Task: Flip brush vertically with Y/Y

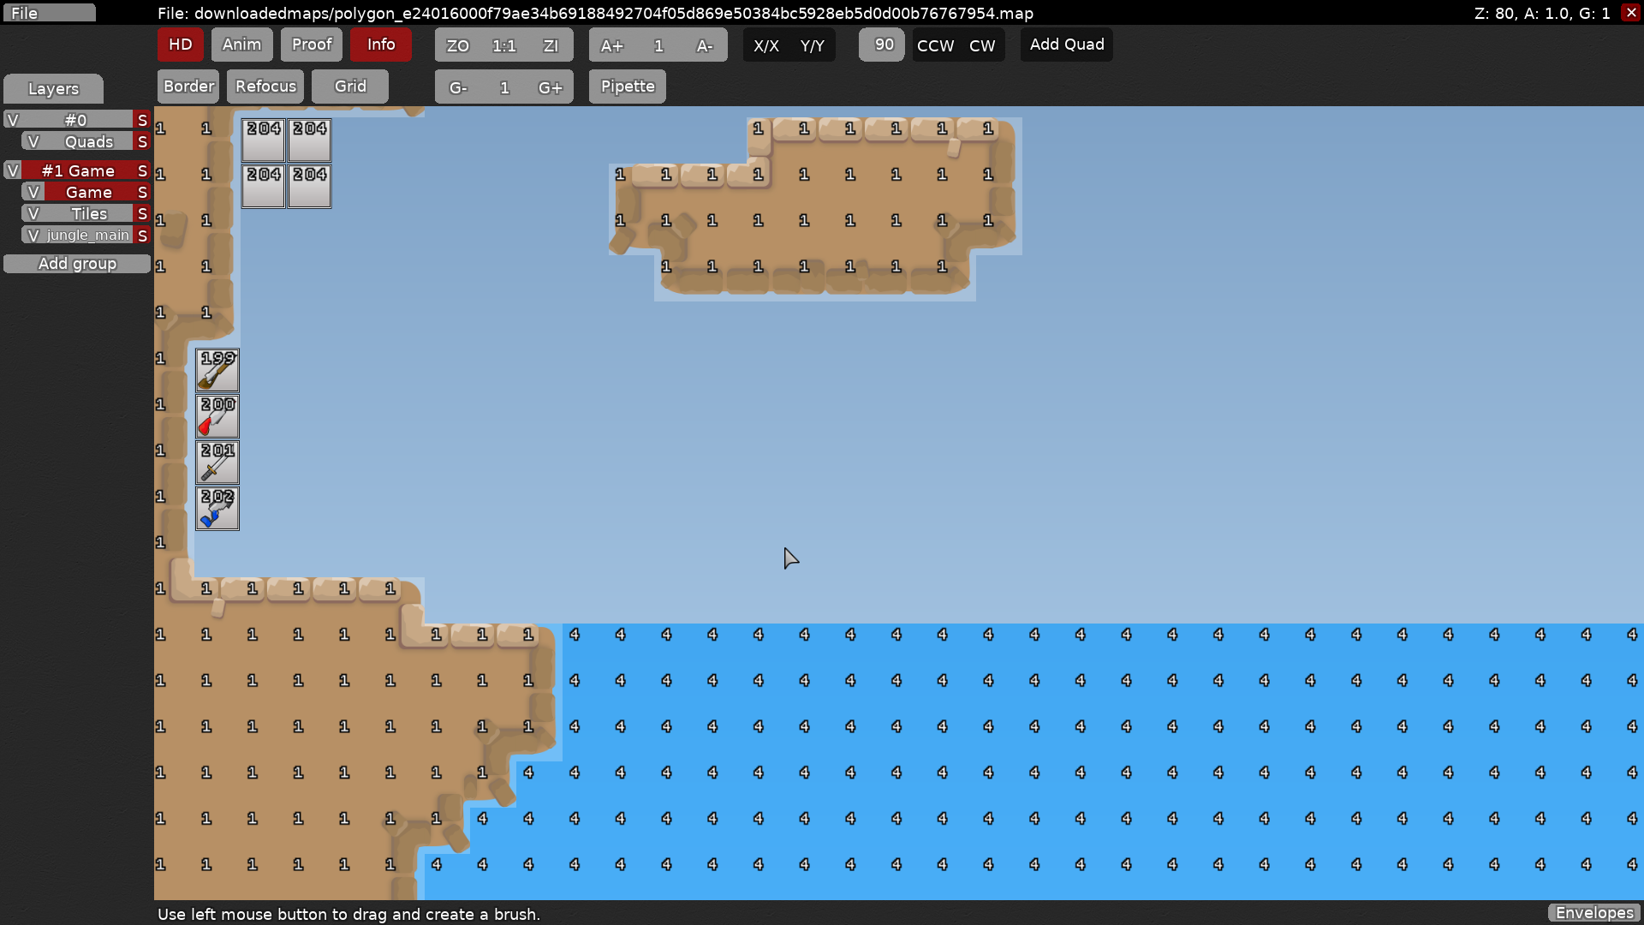Action: pyautogui.click(x=813, y=45)
